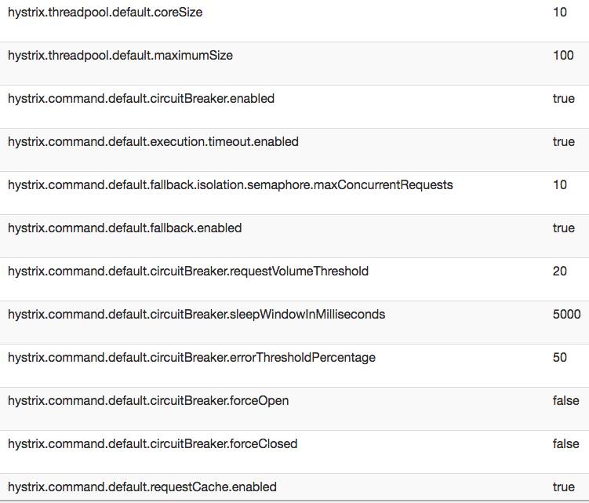Viewport: 589px width, 503px height.
Task: Click the circuitBreaker.forceOpen property name
Action: pos(148,401)
